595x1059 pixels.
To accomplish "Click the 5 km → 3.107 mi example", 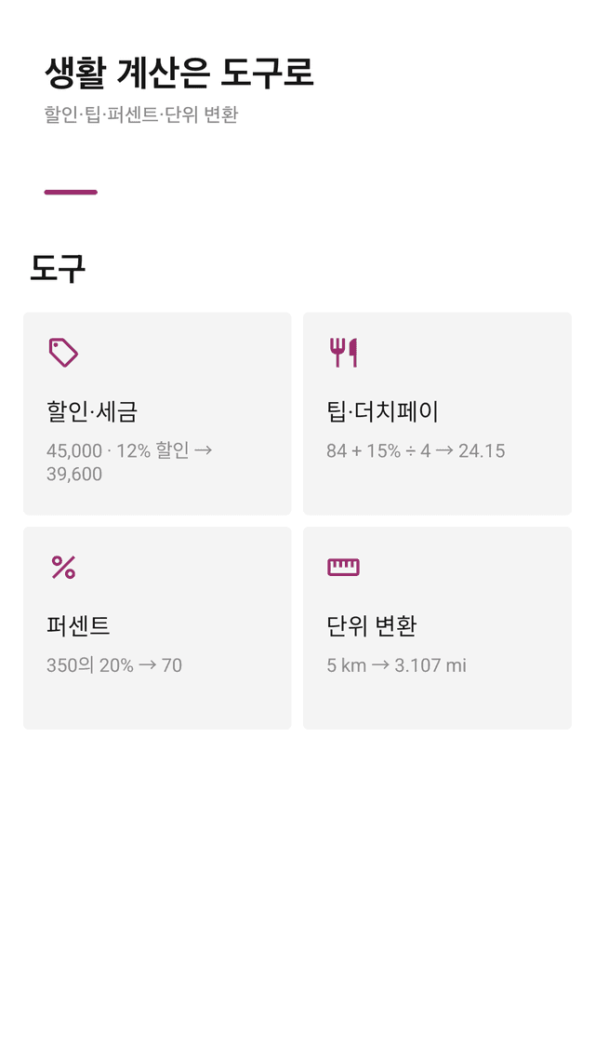I will (x=396, y=665).
